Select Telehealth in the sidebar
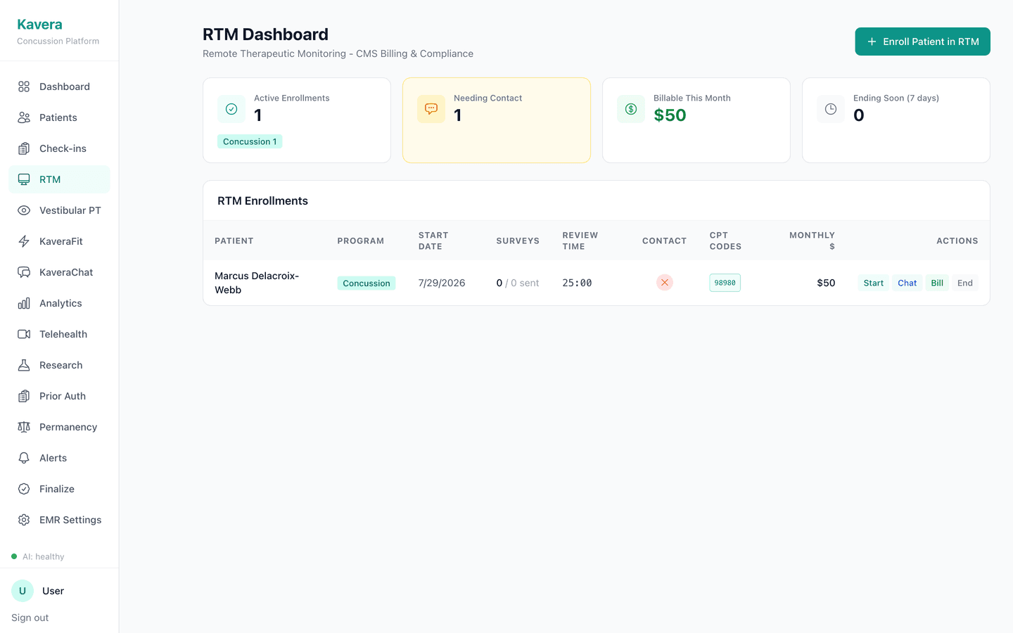 pyautogui.click(x=59, y=334)
